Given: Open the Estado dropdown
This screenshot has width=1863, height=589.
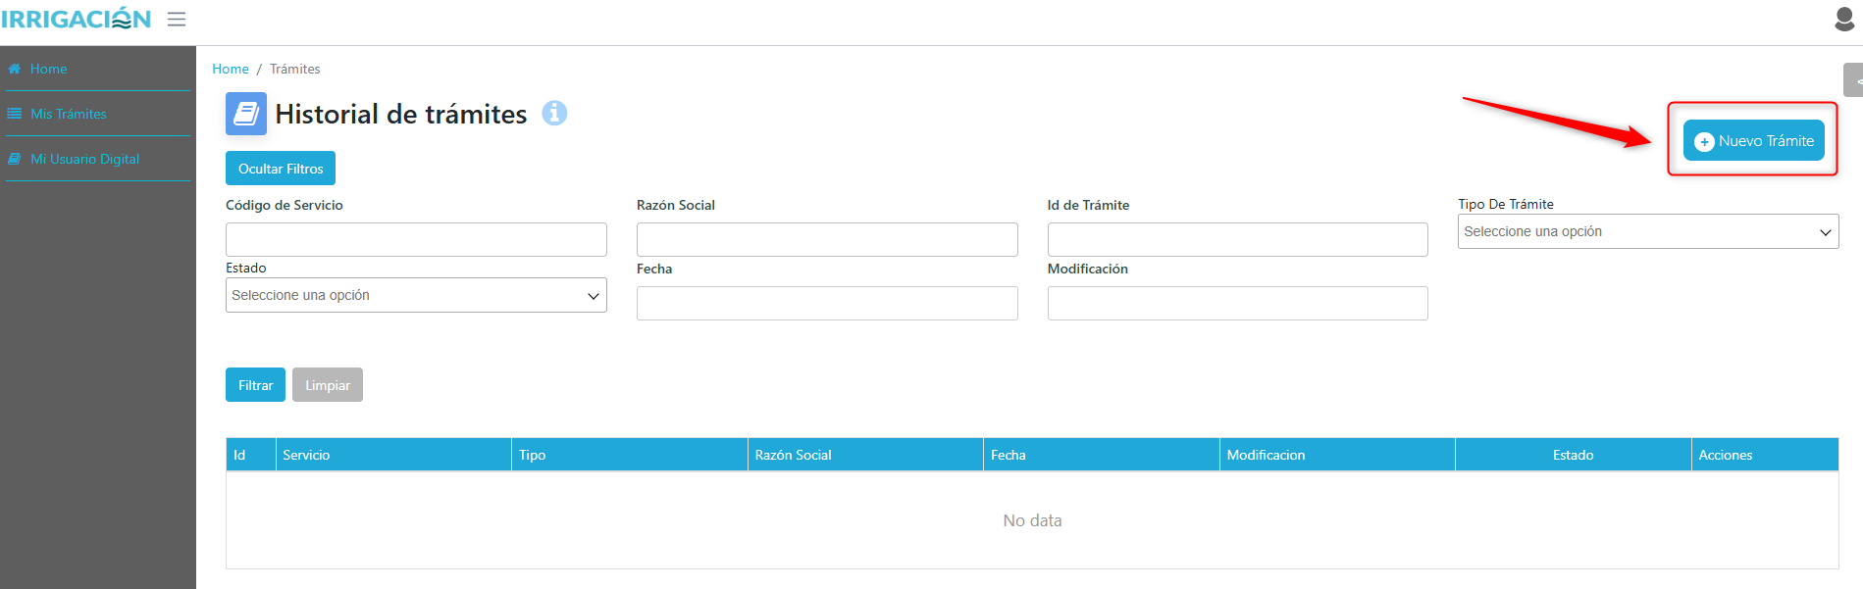Looking at the screenshot, I should click(x=416, y=295).
